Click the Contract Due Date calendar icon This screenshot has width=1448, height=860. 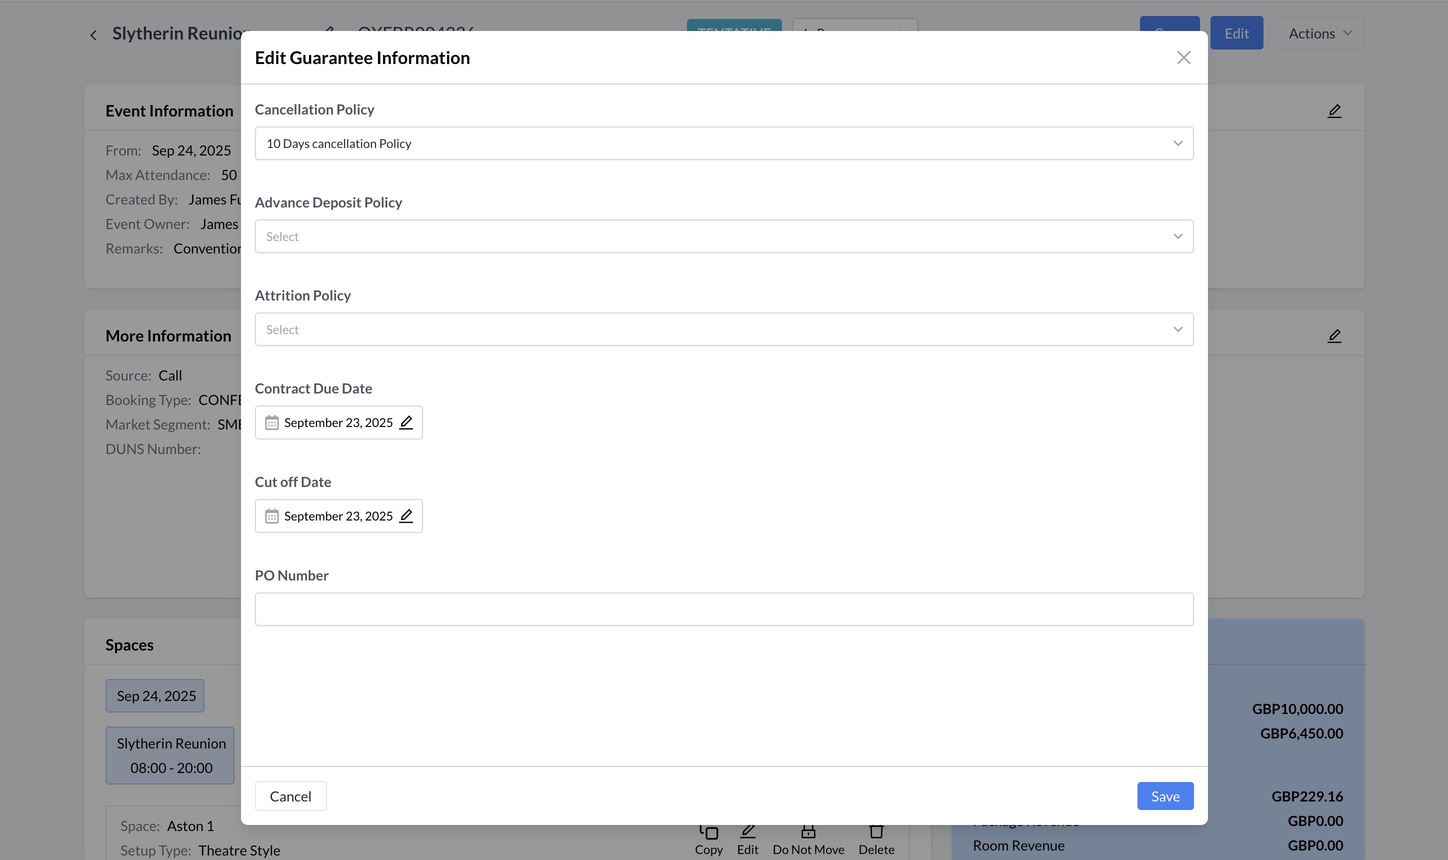coord(272,422)
